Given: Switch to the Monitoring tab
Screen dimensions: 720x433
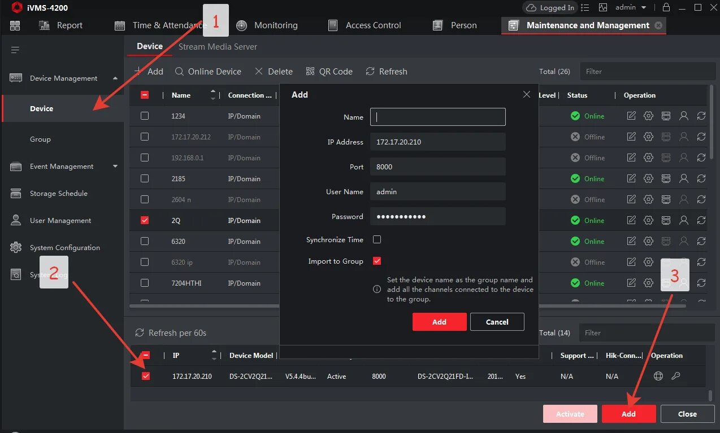Looking at the screenshot, I should [x=267, y=25].
